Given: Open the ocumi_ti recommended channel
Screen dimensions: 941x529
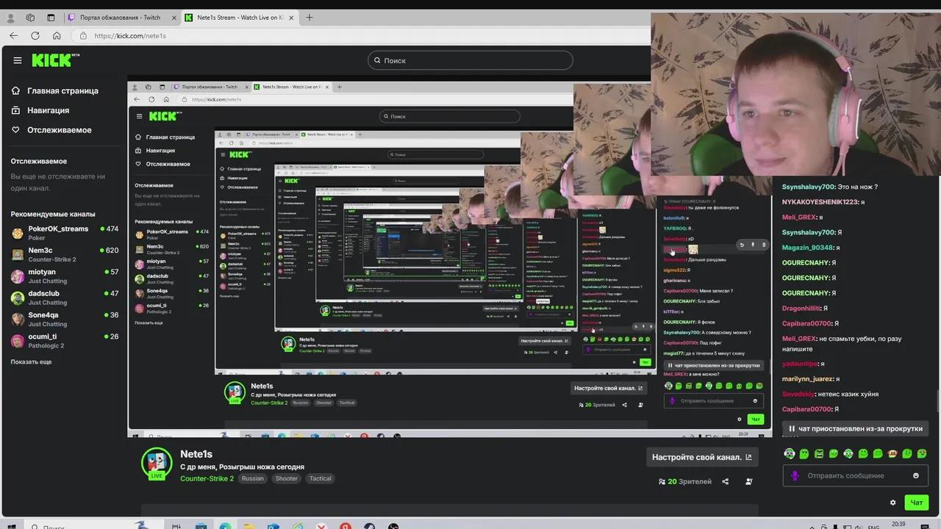Looking at the screenshot, I should (65, 340).
